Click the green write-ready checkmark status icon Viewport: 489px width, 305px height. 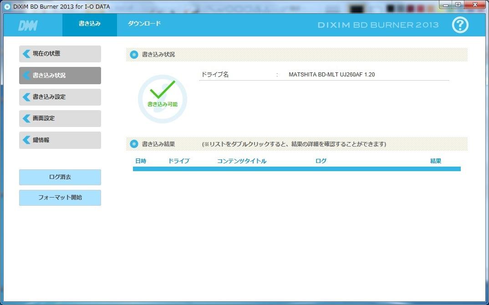point(163,98)
